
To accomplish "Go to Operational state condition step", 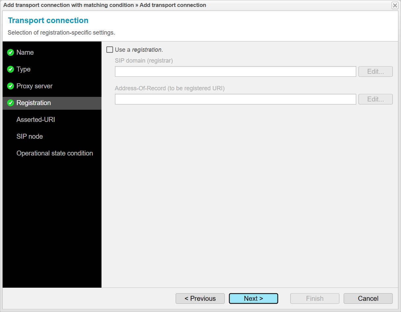I will pyautogui.click(x=55, y=153).
